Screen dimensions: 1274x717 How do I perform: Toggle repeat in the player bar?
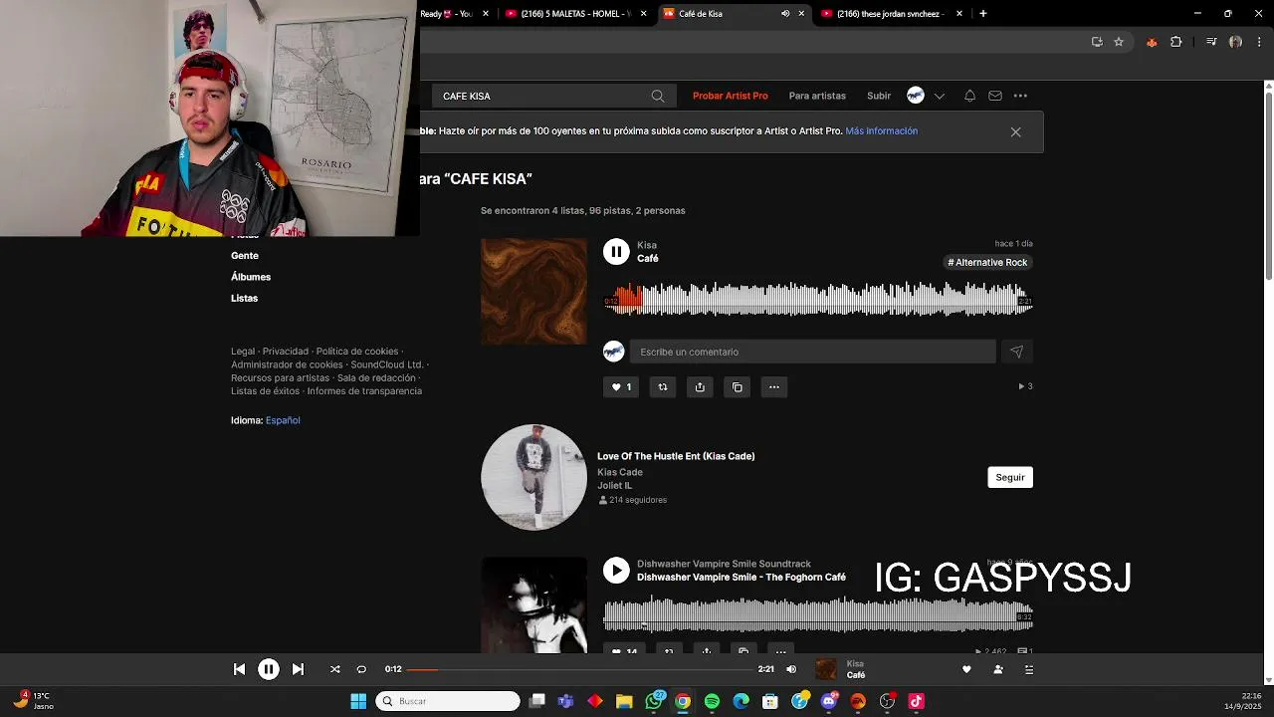tap(361, 669)
